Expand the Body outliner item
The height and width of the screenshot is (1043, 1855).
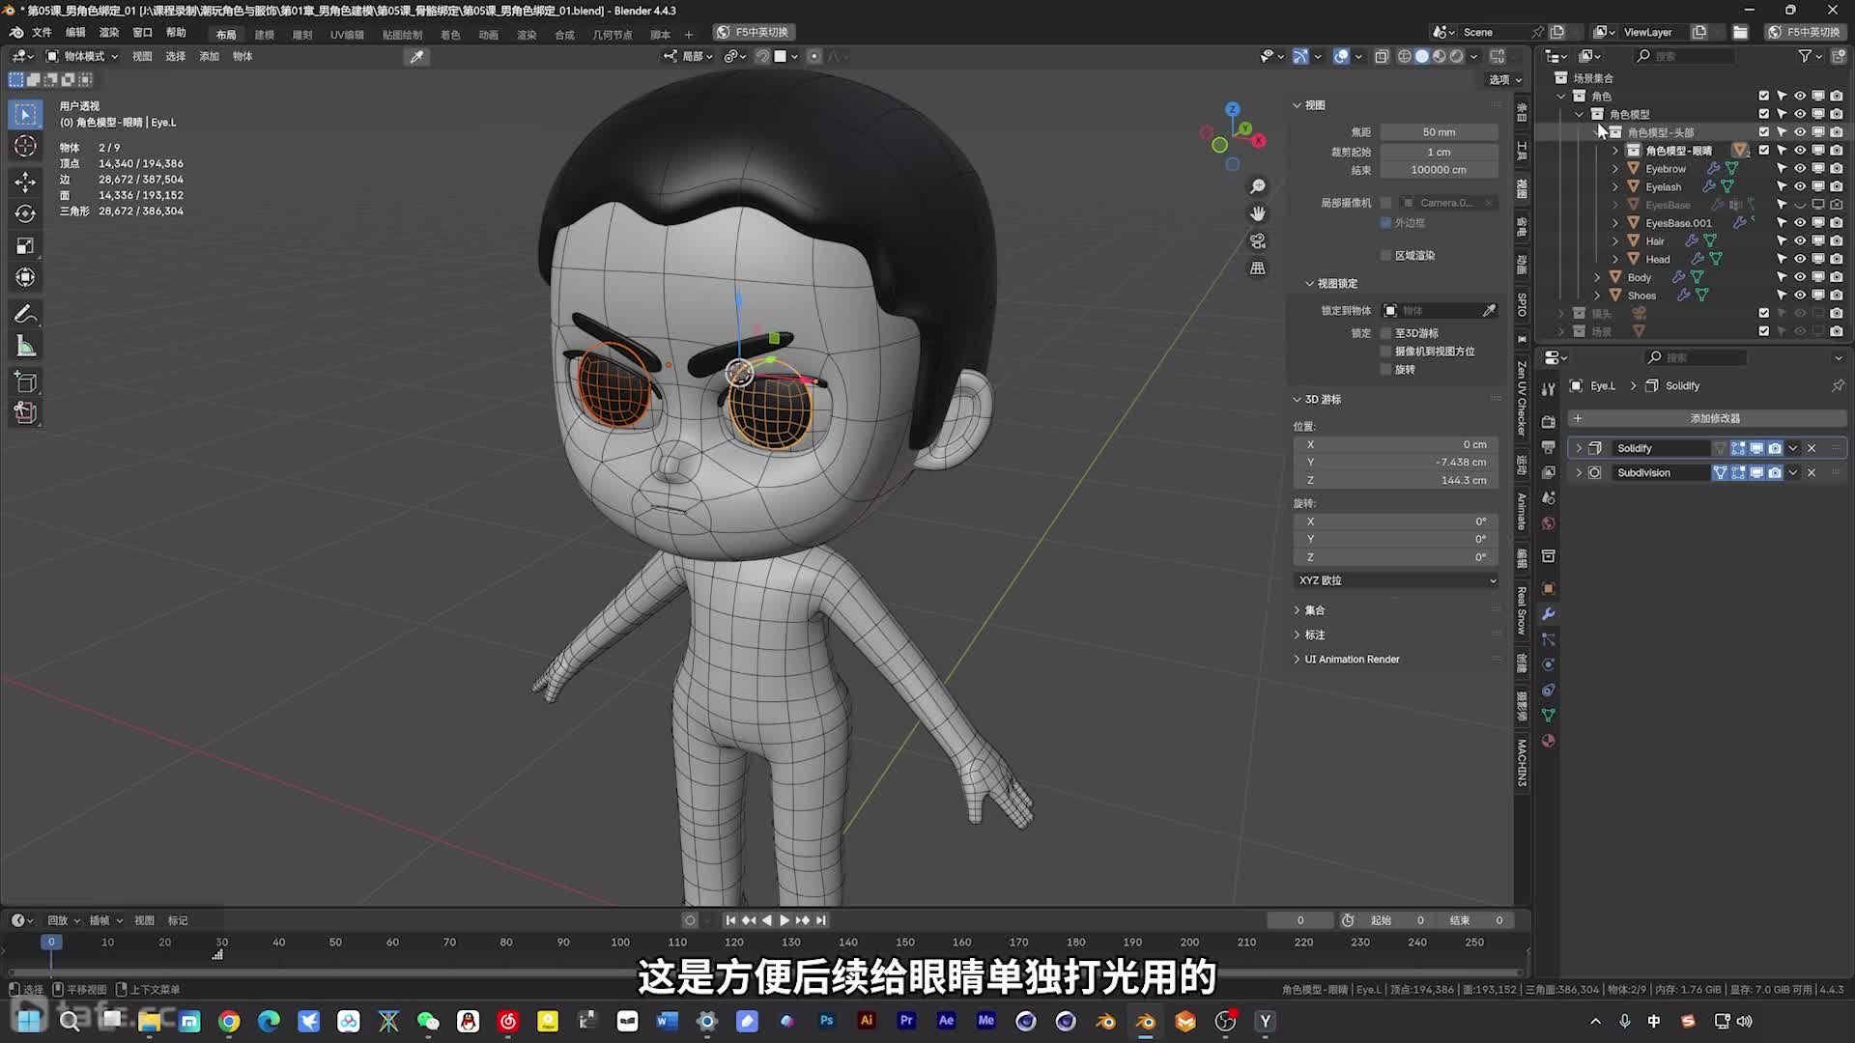(x=1596, y=277)
